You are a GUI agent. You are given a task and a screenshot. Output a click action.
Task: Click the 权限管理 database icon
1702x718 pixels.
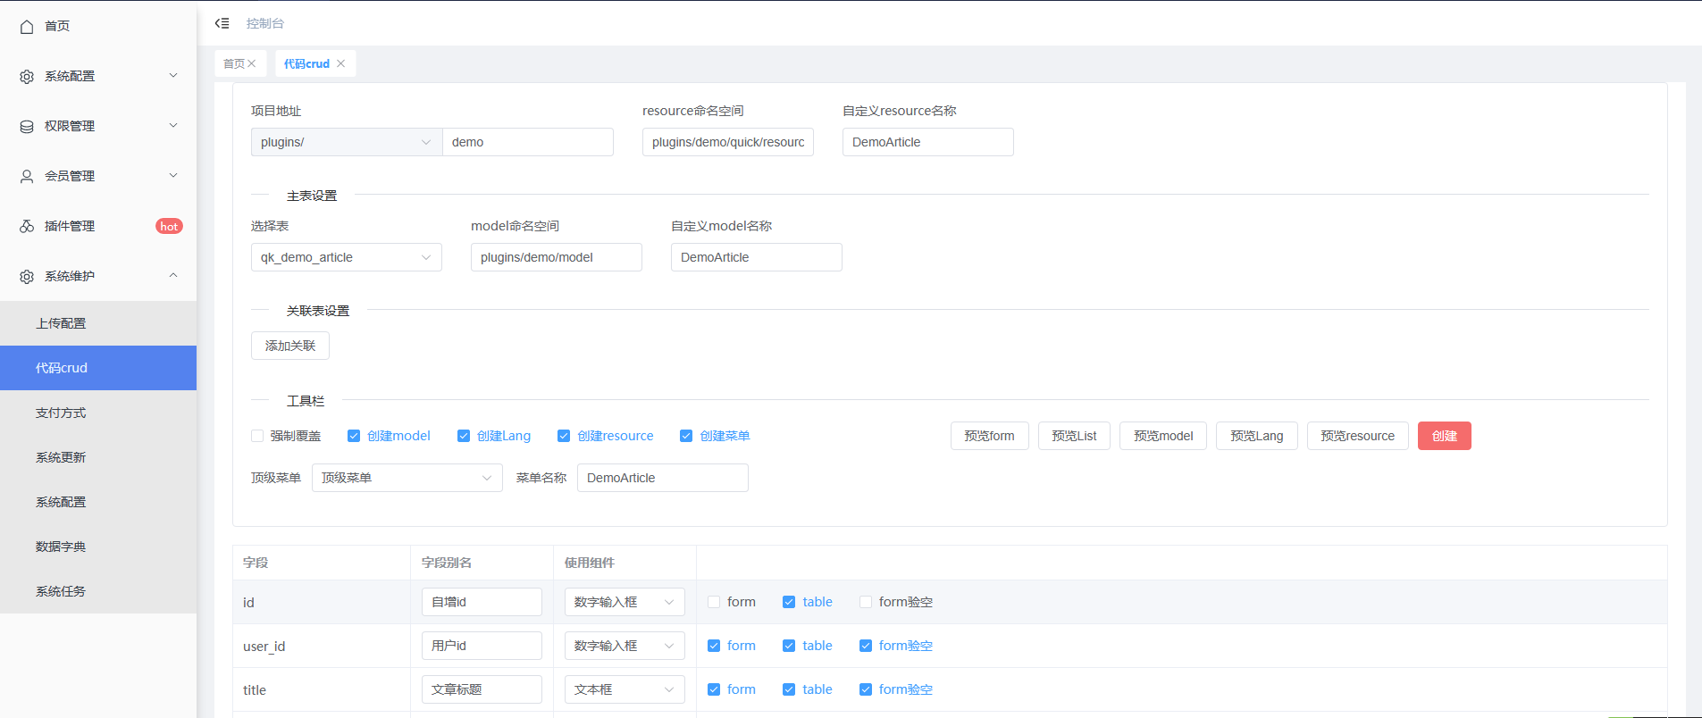pos(27,127)
